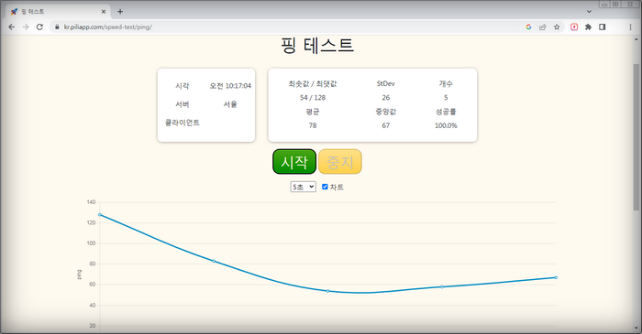This screenshot has width=642, height=334.
Task: Click the 개수 label
Action: pos(446,83)
